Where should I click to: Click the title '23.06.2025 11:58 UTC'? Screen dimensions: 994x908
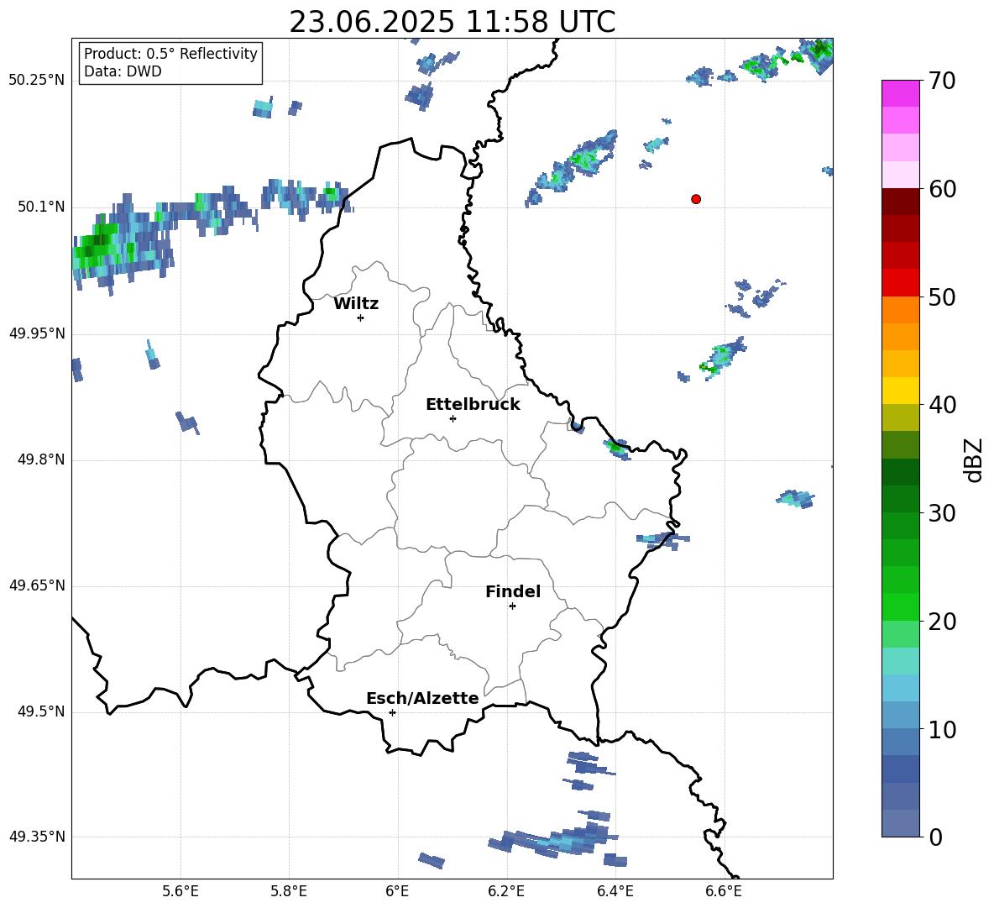click(x=452, y=22)
